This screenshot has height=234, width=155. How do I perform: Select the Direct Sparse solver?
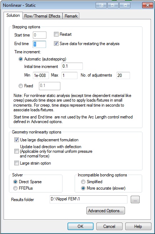(15, 182)
